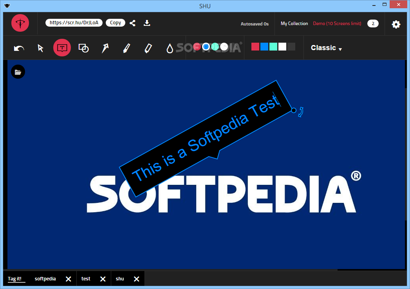The image size is (410, 289).
Task: Pick the teal round color dot
Action: (215, 47)
